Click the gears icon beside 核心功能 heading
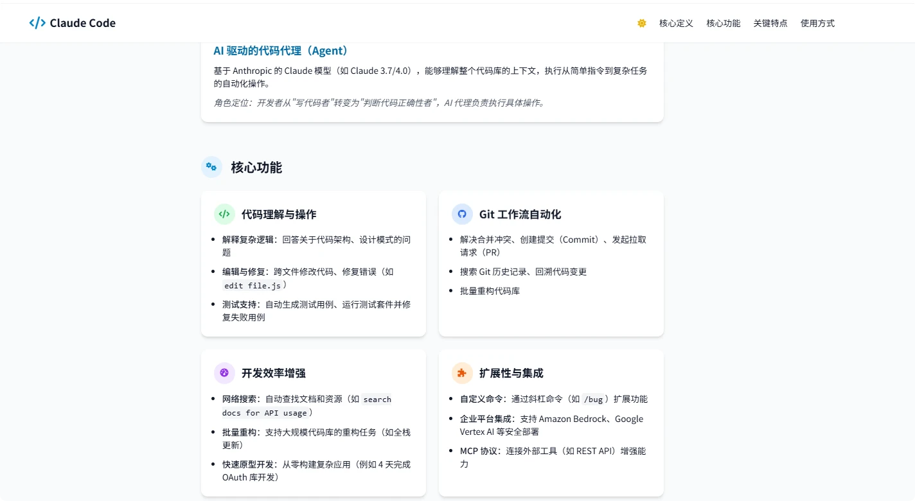 point(211,167)
